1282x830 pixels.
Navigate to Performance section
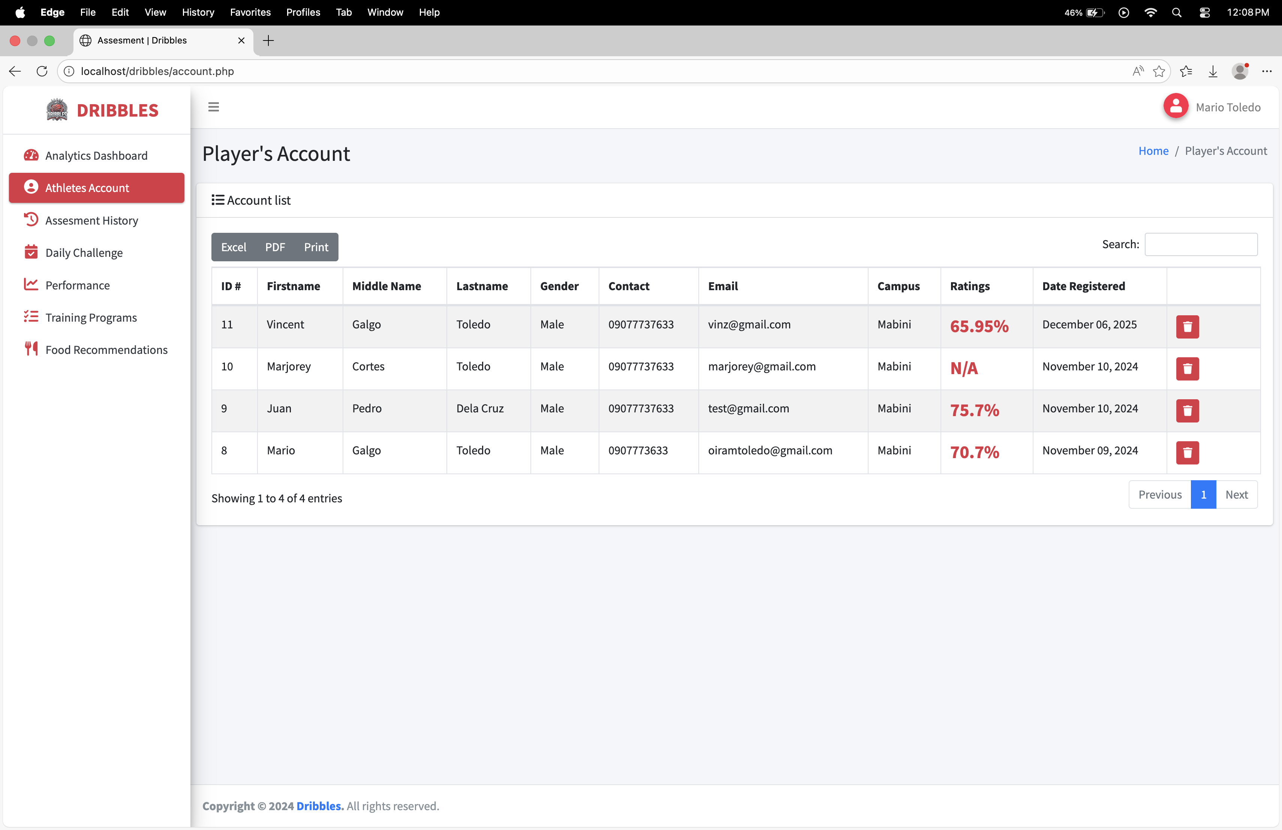click(x=78, y=285)
